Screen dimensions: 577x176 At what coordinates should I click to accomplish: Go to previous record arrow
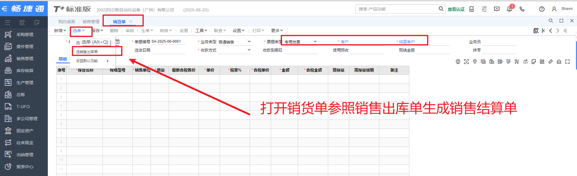551,31
